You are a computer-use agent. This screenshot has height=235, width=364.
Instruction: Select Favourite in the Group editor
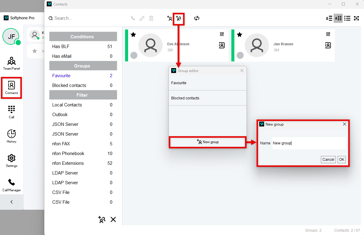point(208,83)
